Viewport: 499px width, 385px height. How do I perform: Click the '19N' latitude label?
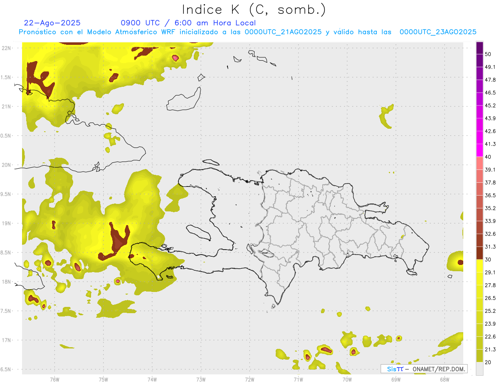pos(7,223)
